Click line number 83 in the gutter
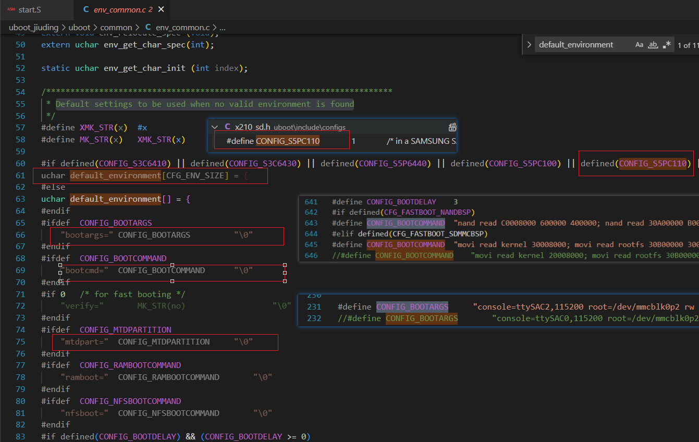Viewport: 699px width, 442px height. coord(20,436)
